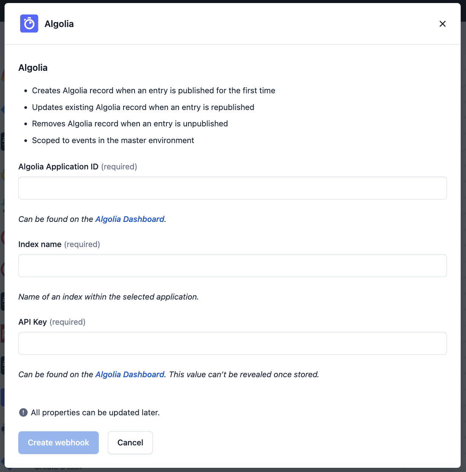Select the API Key input field

tap(233, 343)
